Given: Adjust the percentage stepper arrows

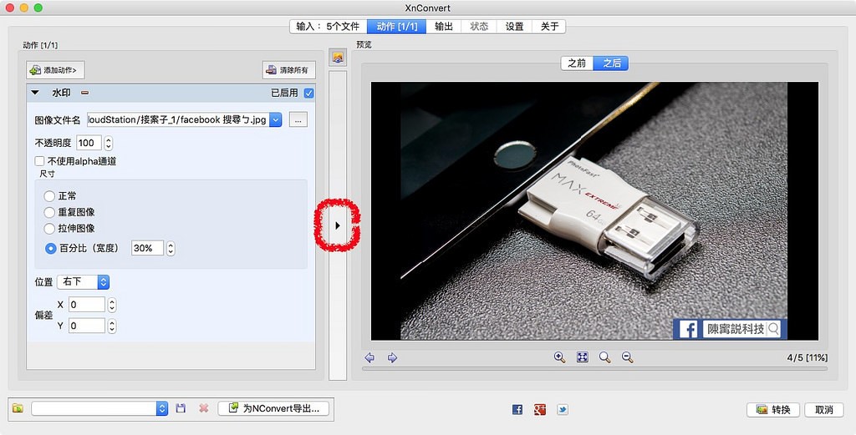Looking at the screenshot, I should [171, 248].
